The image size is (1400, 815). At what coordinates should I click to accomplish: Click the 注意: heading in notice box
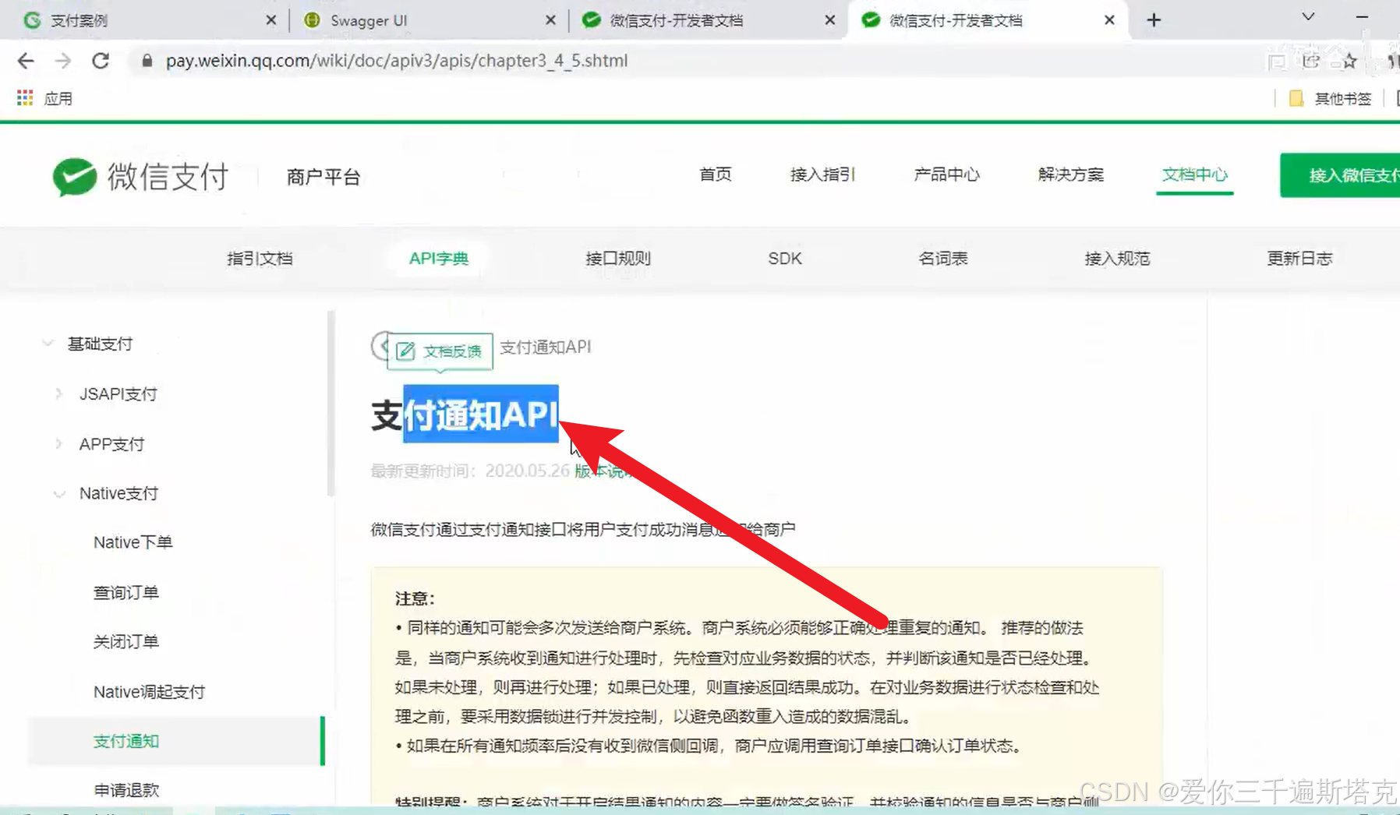click(x=414, y=598)
